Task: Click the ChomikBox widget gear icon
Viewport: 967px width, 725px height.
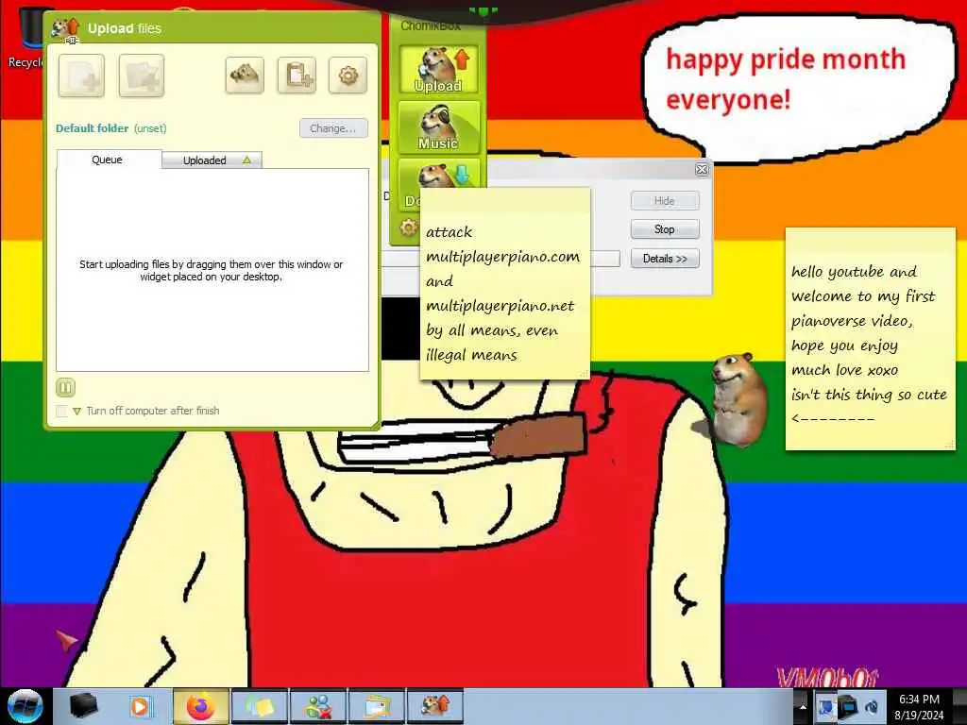Action: pyautogui.click(x=408, y=228)
